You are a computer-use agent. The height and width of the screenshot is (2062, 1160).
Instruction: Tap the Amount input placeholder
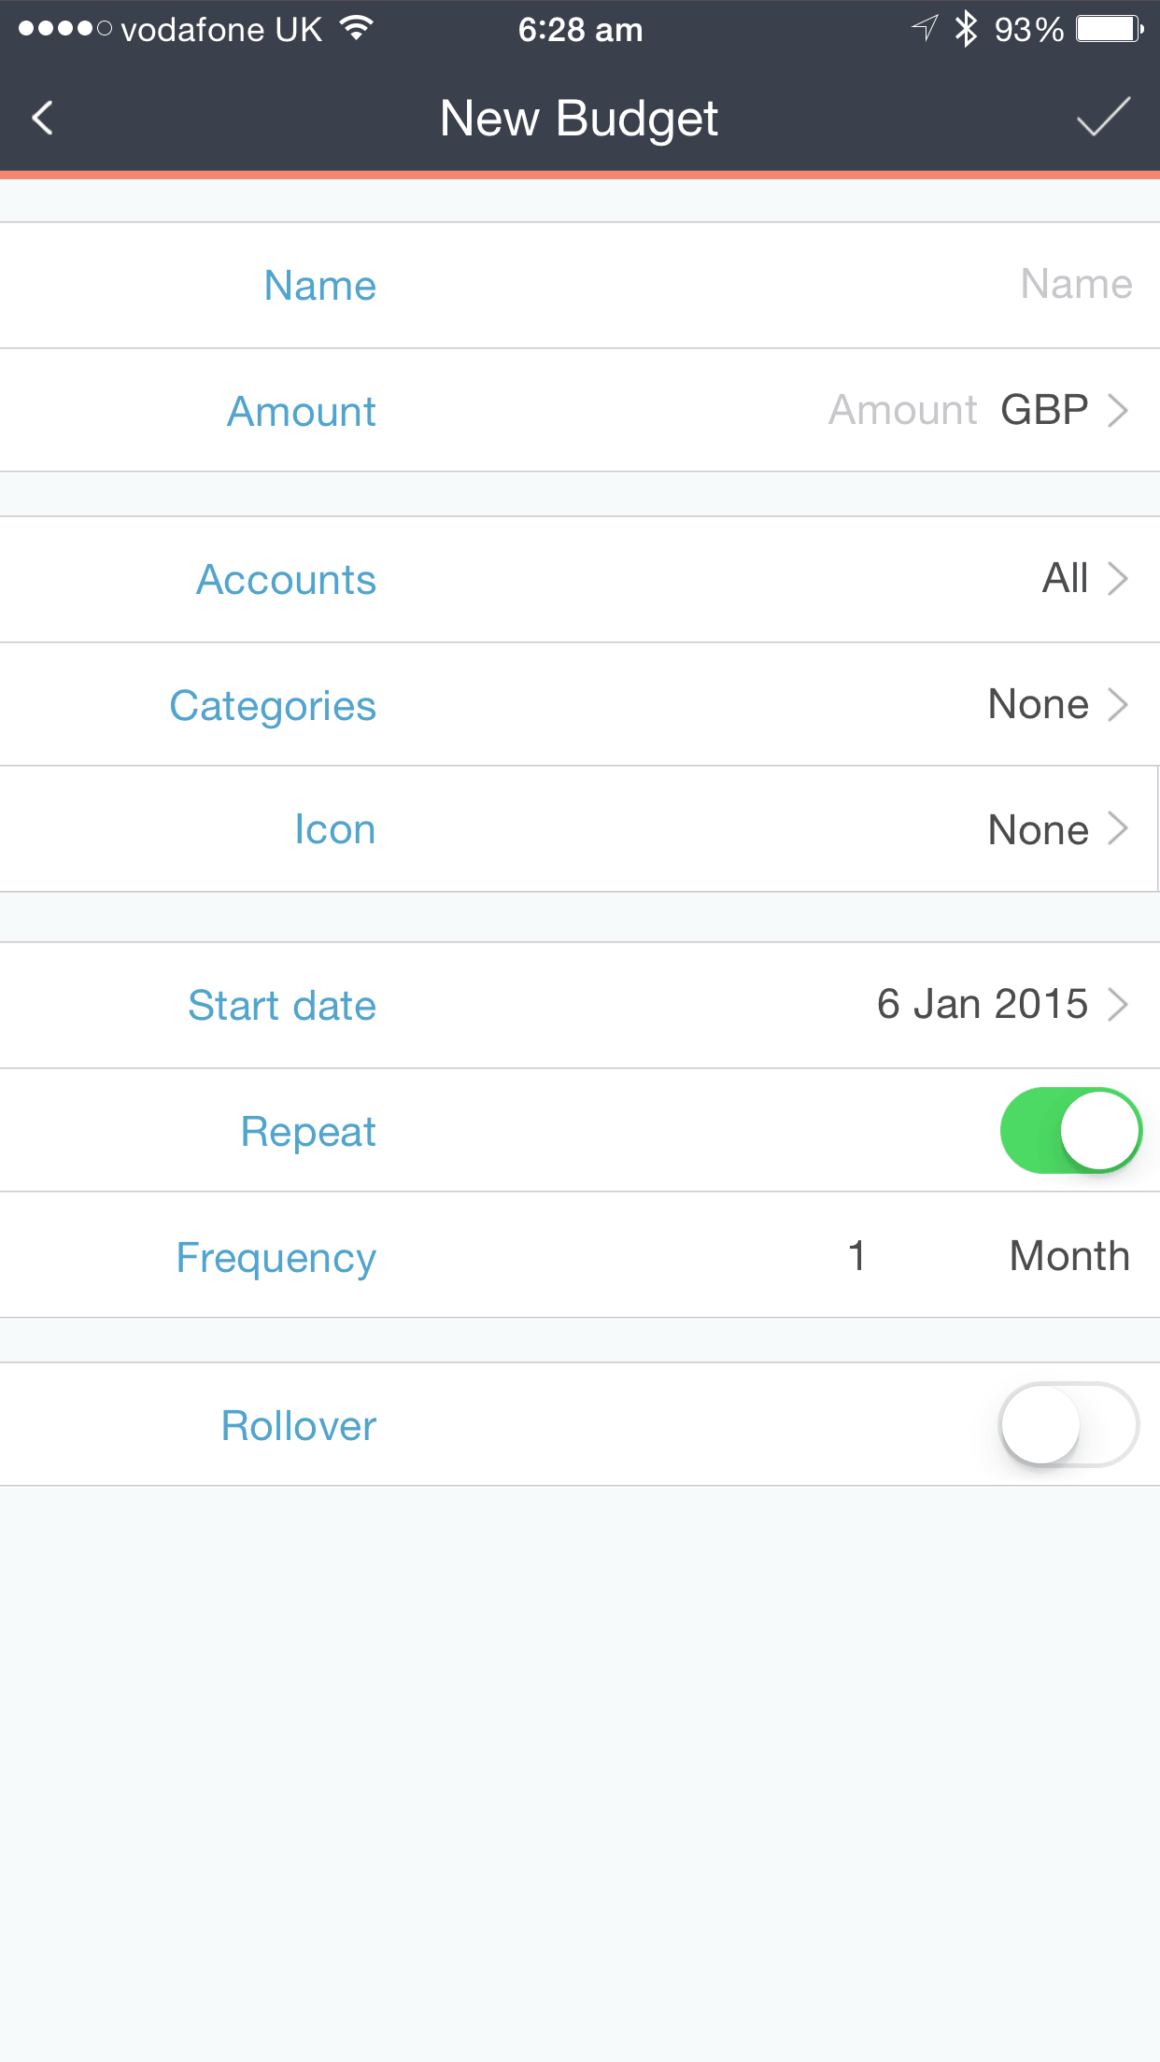pyautogui.click(x=902, y=410)
